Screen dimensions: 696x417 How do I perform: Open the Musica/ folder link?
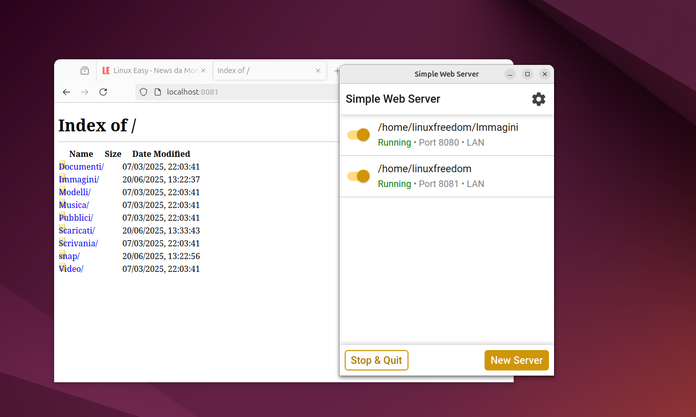pyautogui.click(x=74, y=205)
